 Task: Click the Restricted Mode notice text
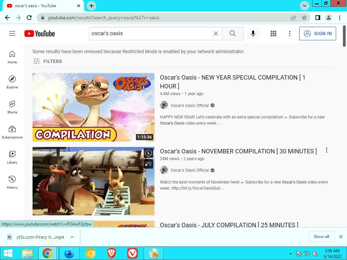tap(139, 51)
